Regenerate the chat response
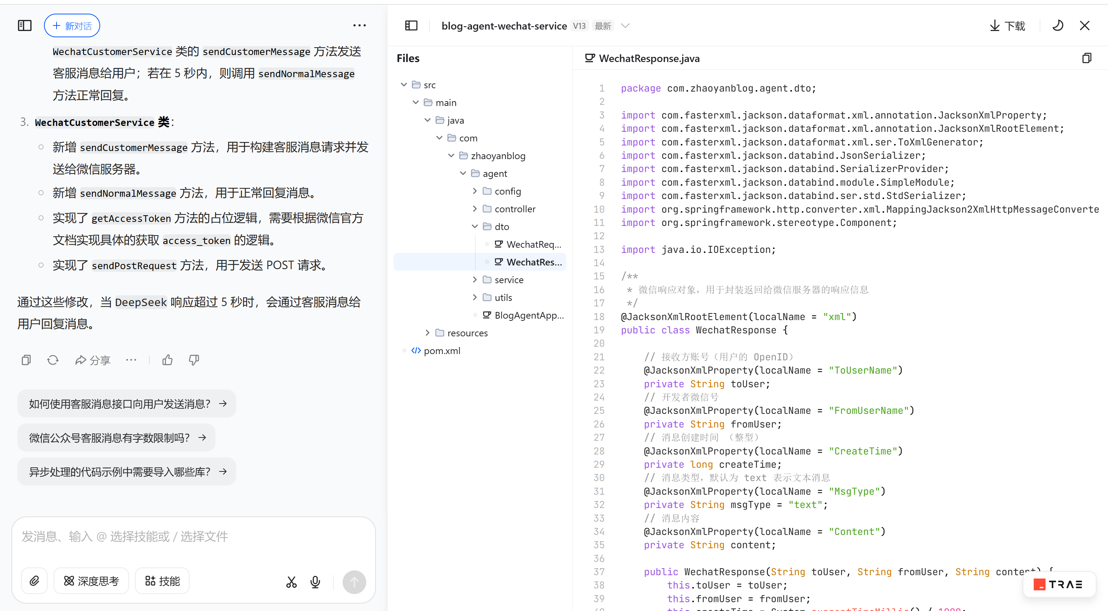Screen dimensions: 1108x611 (53, 360)
